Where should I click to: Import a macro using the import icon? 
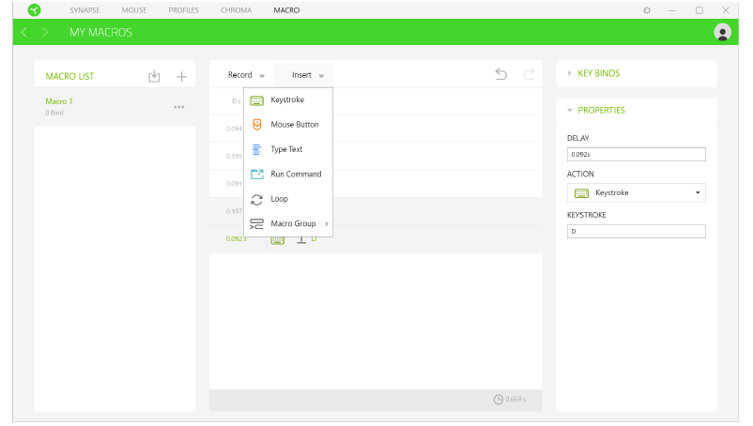pos(154,76)
